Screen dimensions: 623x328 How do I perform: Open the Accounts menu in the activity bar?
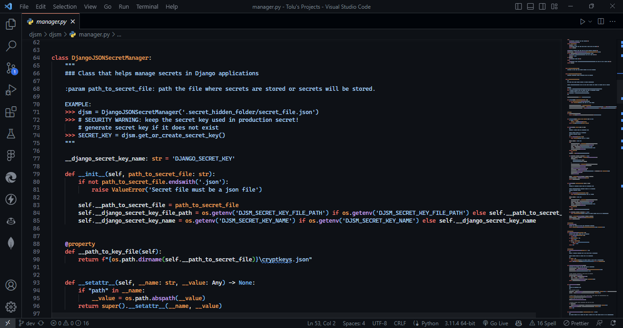(11, 285)
